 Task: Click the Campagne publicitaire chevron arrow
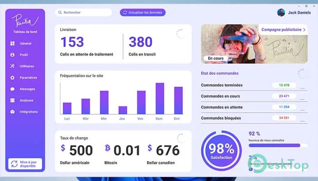point(304,30)
